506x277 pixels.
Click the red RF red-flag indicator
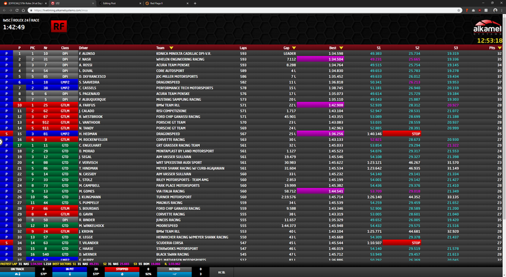(59, 26)
